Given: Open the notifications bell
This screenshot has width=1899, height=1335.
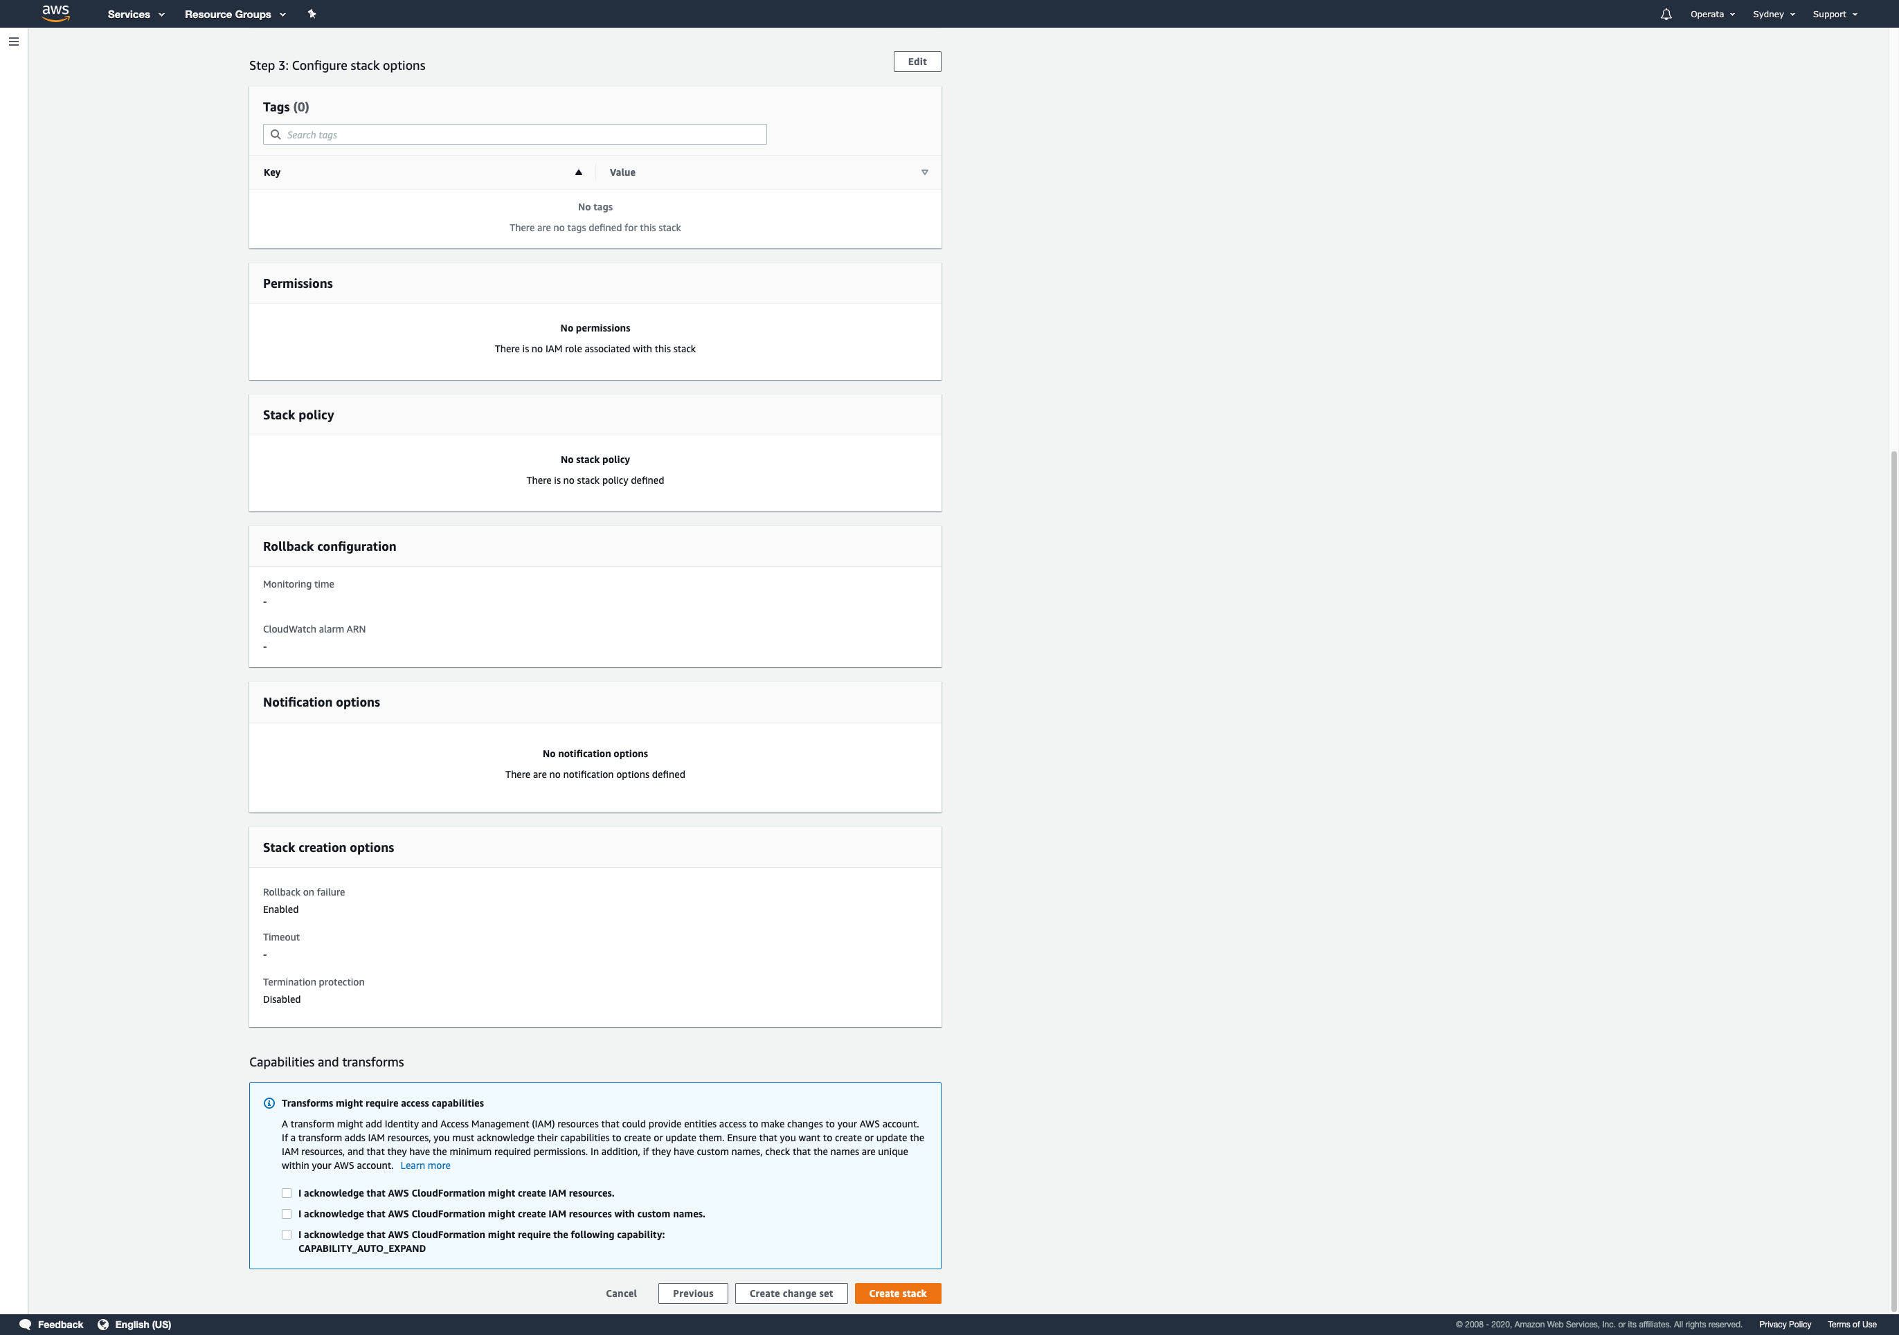Looking at the screenshot, I should tap(1666, 14).
